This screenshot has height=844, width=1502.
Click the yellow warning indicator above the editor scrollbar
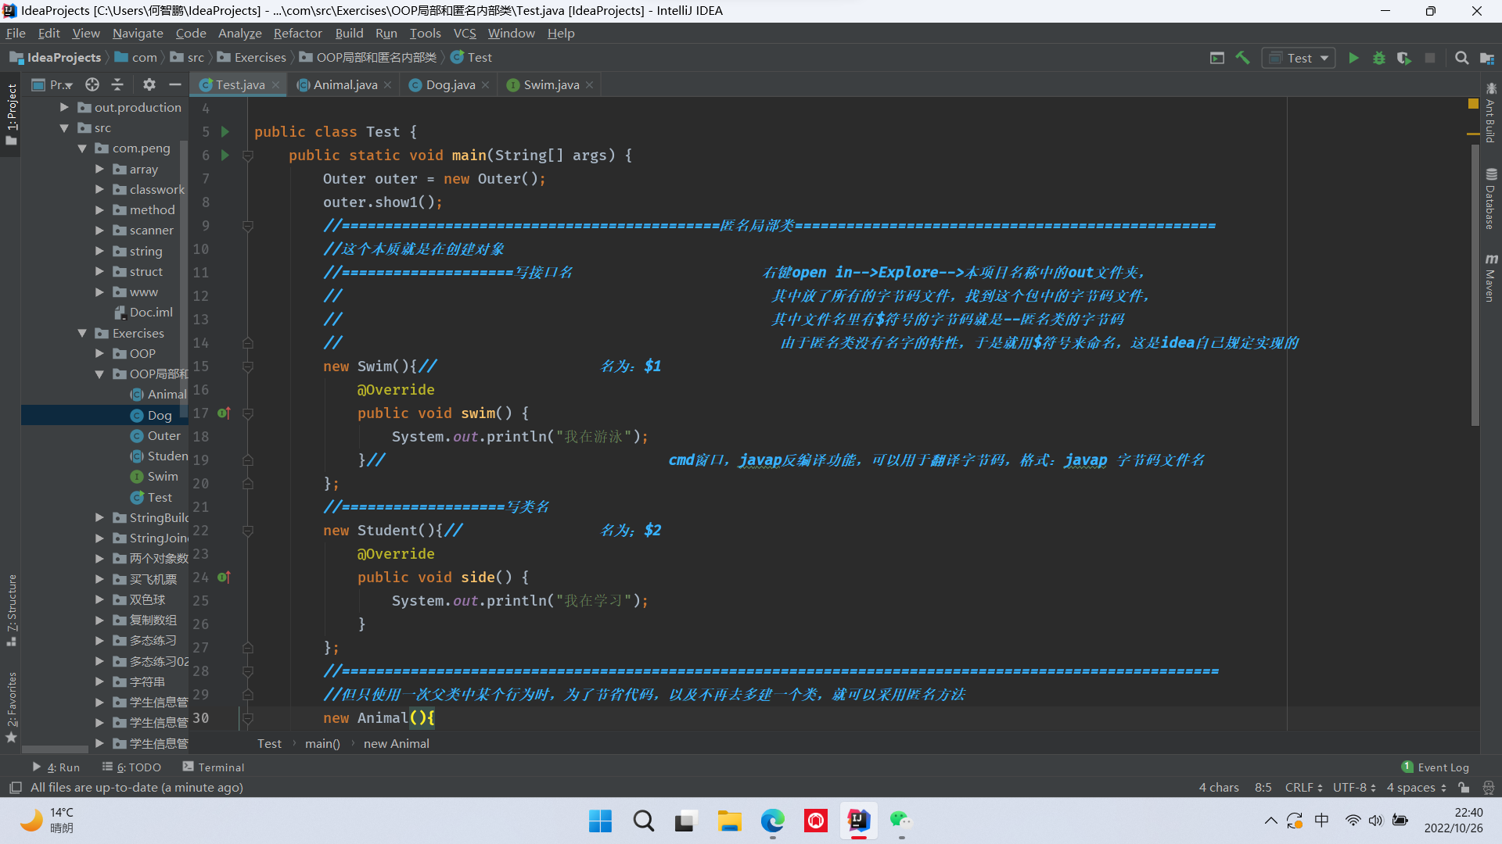1473,104
